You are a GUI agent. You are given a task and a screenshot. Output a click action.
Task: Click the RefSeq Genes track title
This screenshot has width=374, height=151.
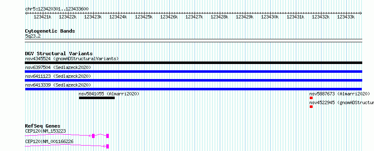[43, 126]
